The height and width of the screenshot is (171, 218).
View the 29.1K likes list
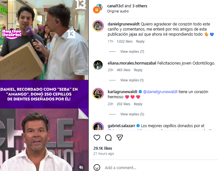103,148
